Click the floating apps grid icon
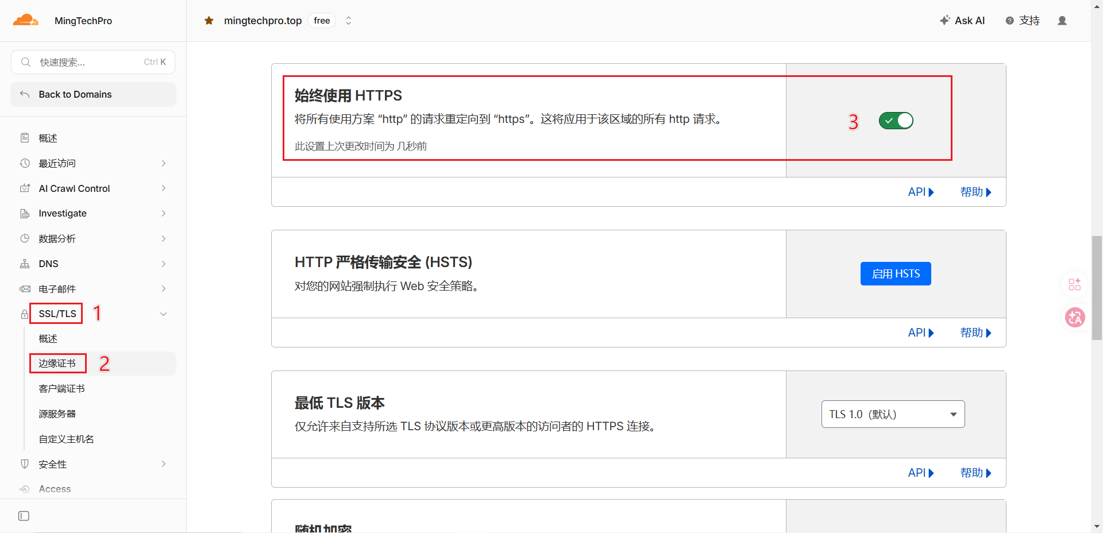 coord(1075,284)
